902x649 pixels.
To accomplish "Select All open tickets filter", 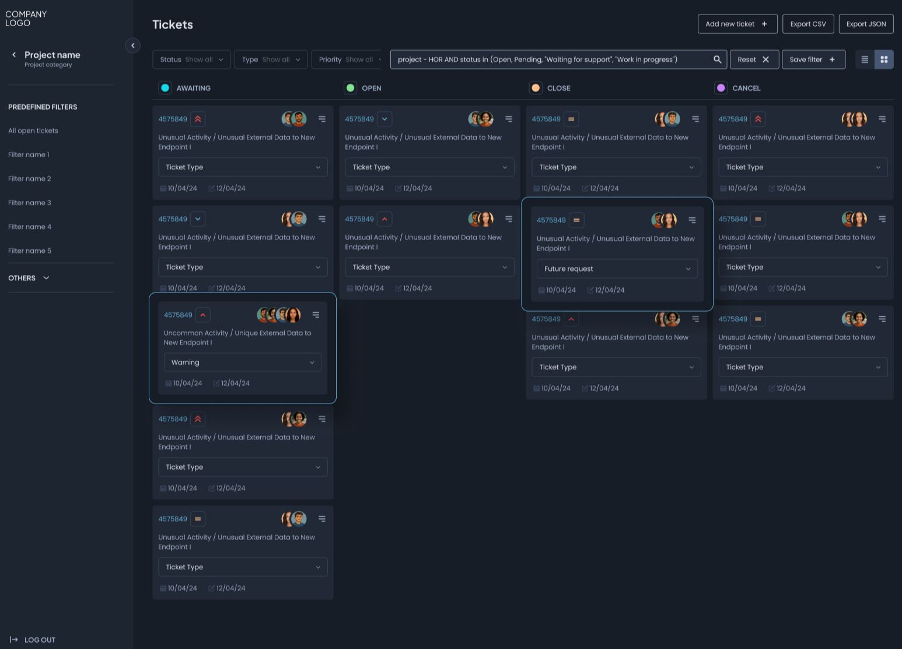I will [x=33, y=130].
